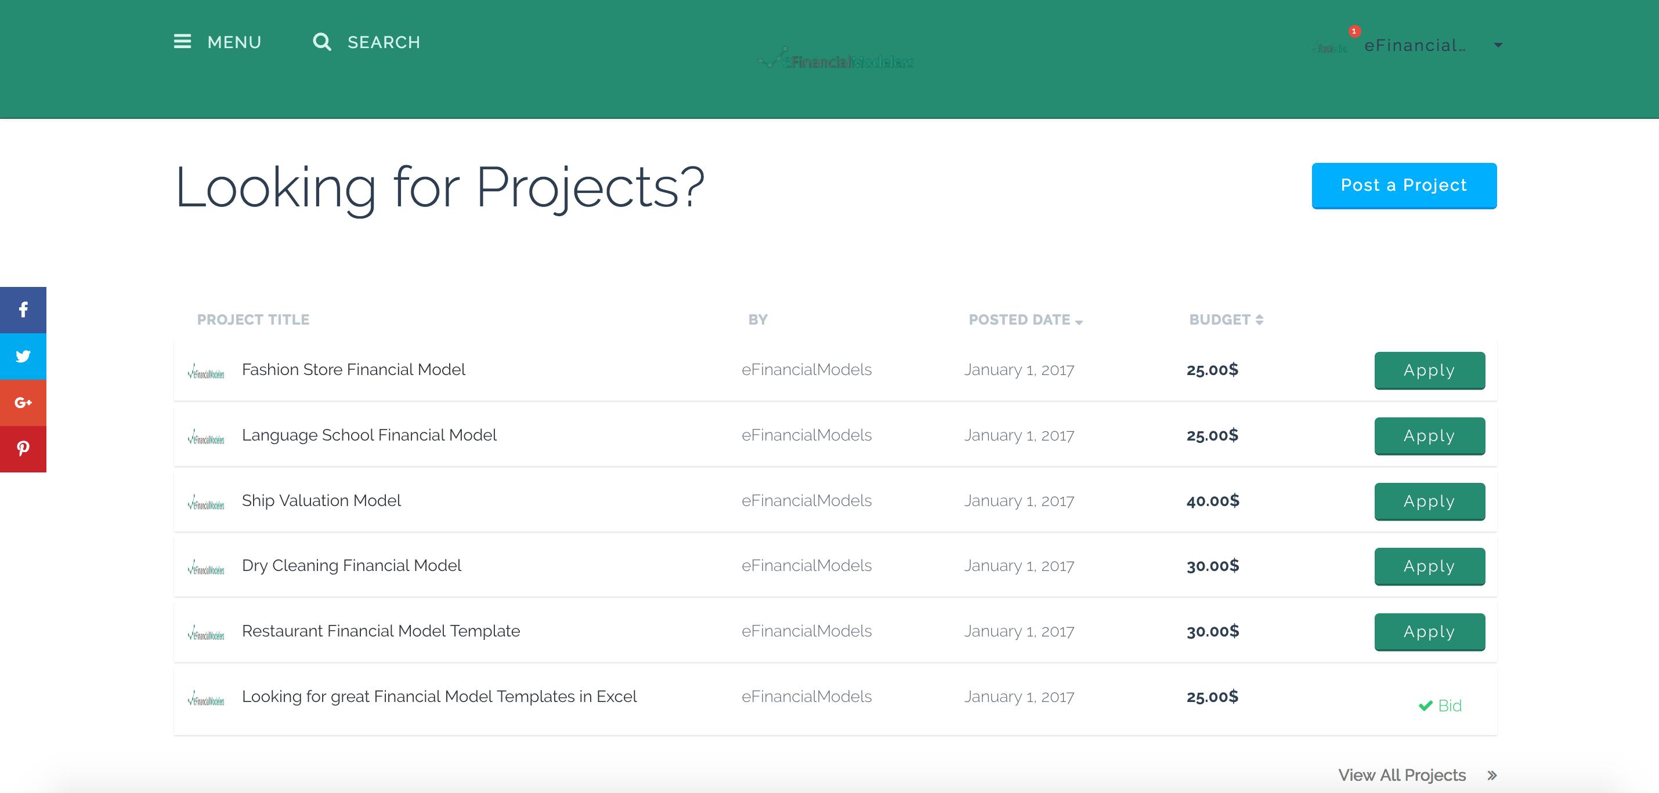This screenshot has height=793, width=1659.
Task: Click the View All Projects link
Action: [x=1401, y=776]
